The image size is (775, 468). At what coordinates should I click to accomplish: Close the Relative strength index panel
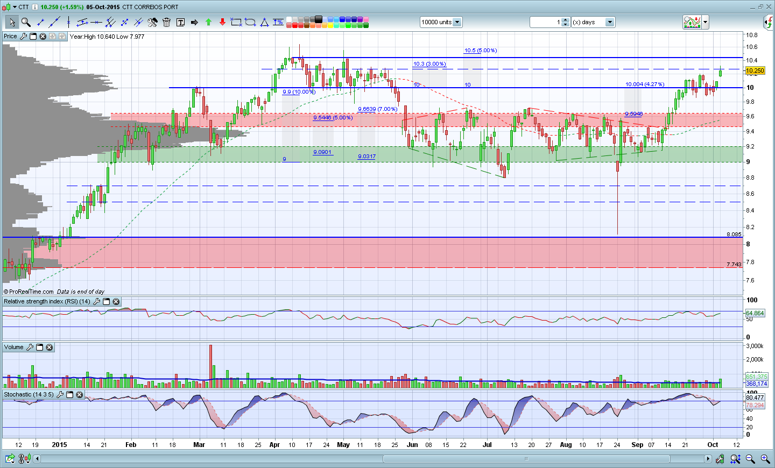click(116, 302)
